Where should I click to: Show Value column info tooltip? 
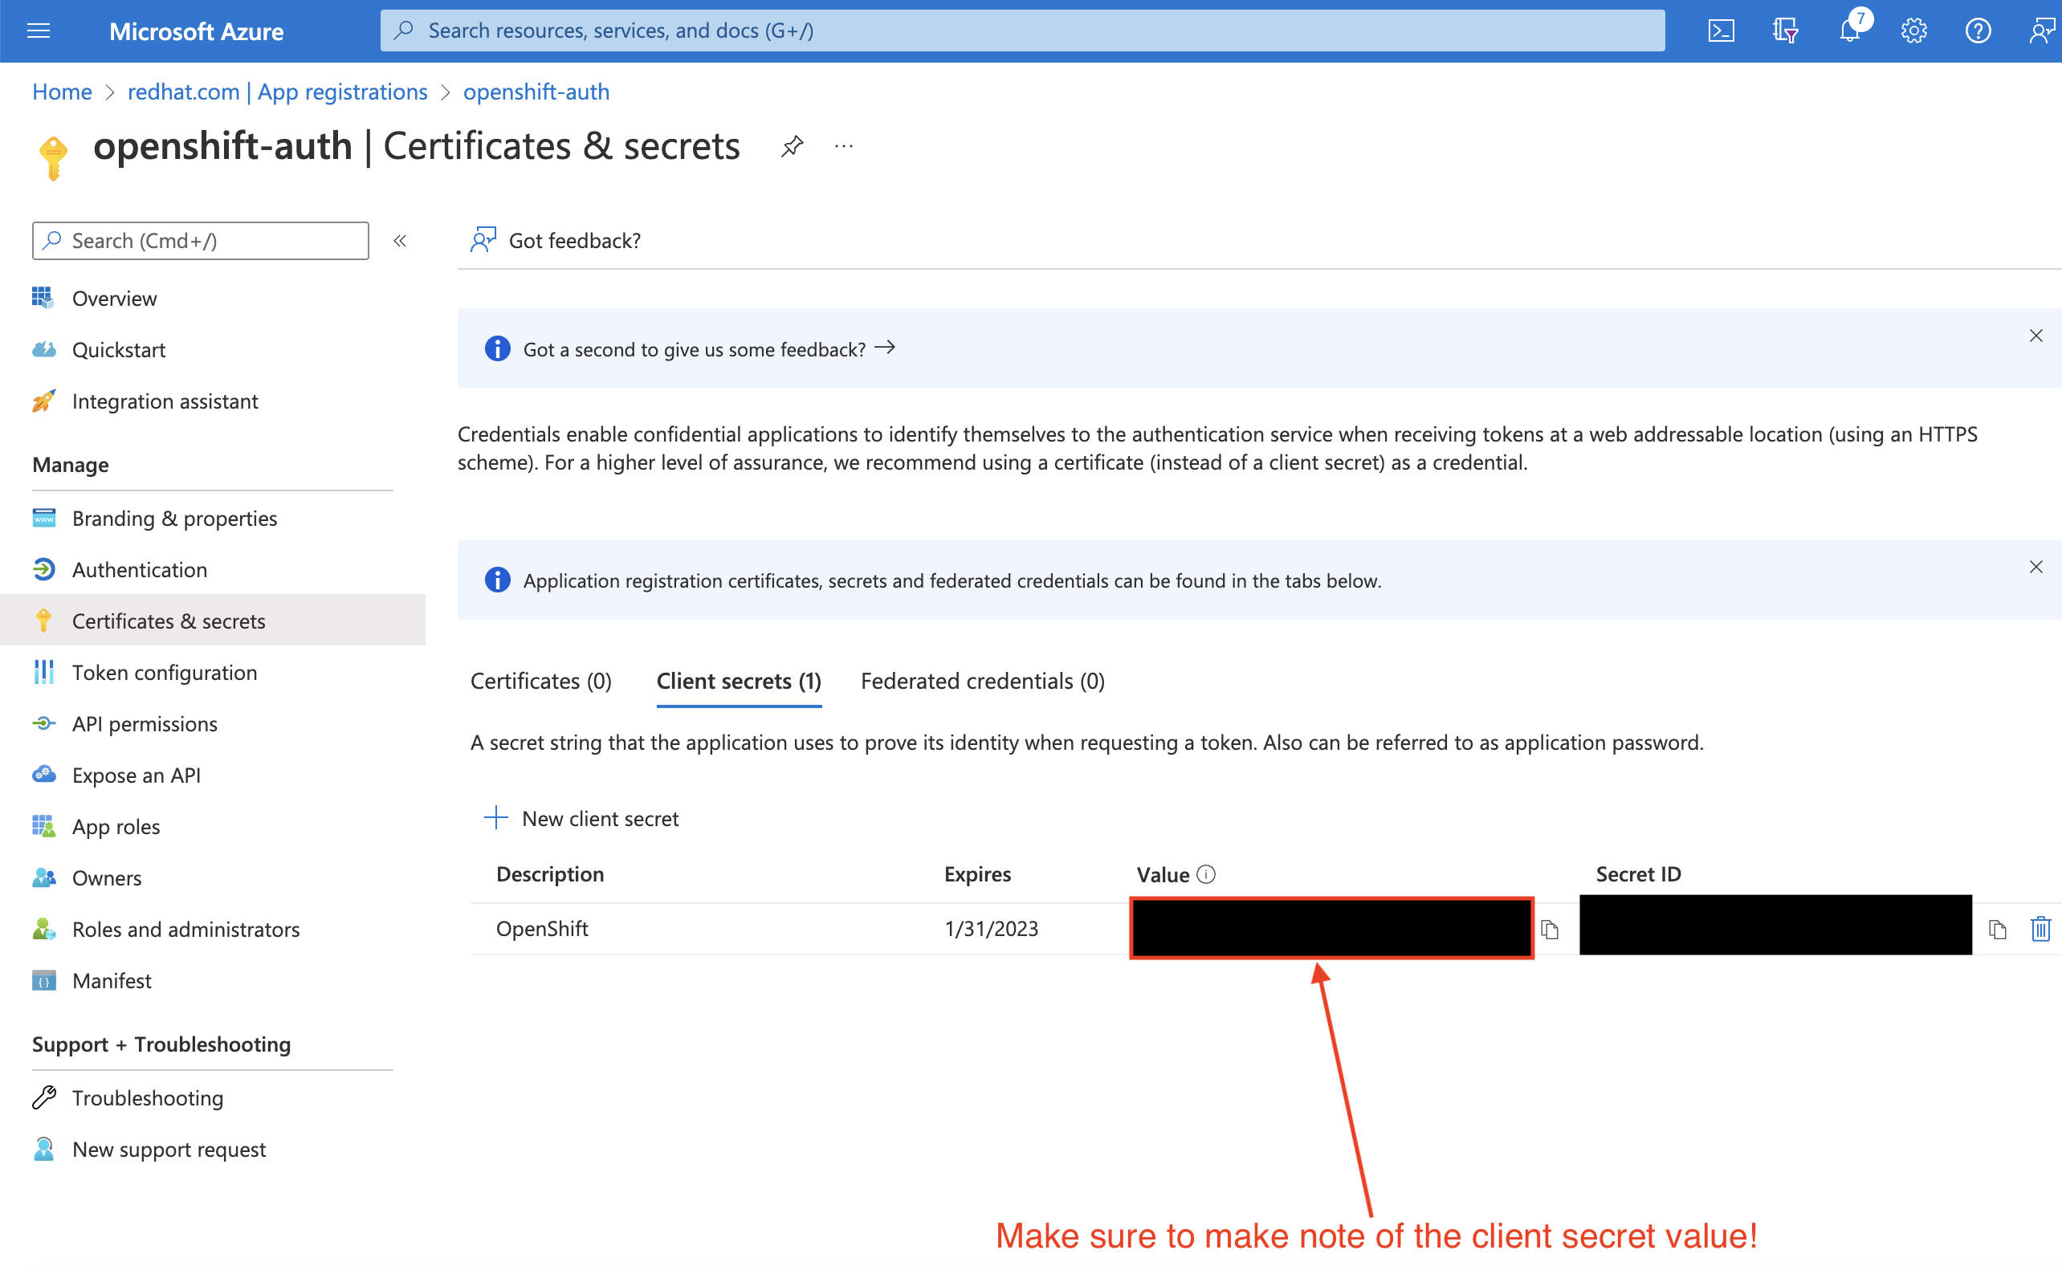(1206, 874)
